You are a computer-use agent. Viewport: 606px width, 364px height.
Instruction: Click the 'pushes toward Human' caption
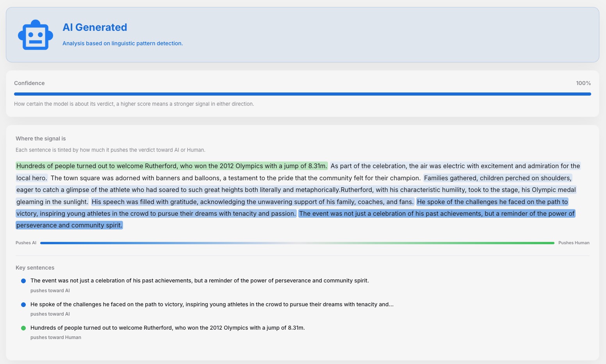[x=56, y=337]
